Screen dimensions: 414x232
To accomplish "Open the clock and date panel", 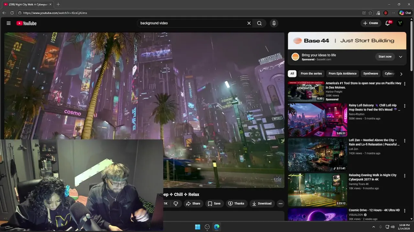I will click(x=404, y=227).
